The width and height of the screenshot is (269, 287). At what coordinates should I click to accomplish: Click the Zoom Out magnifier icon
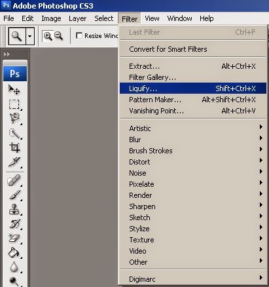(59, 36)
